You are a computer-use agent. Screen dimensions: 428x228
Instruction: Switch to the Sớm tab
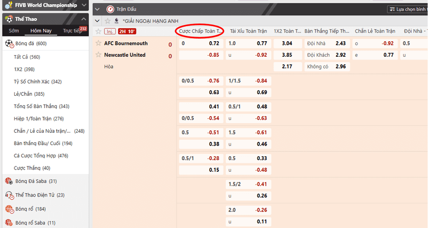coord(14,31)
